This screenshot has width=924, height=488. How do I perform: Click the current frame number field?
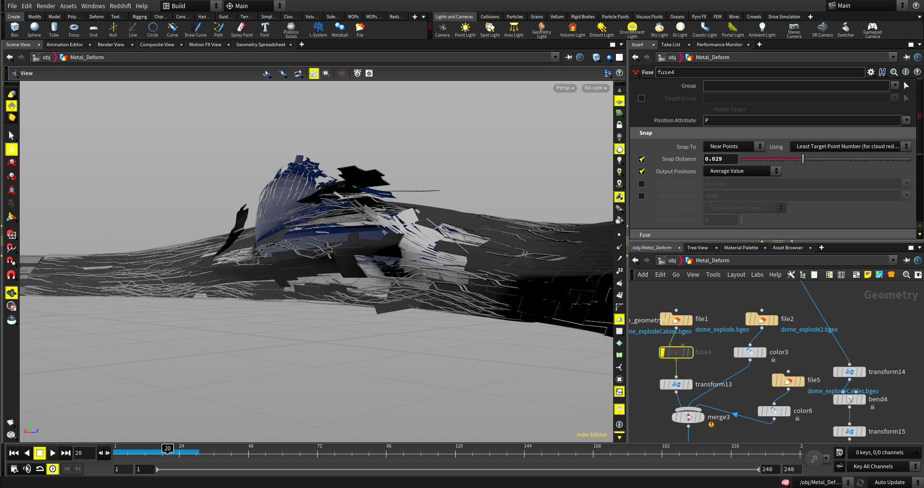tap(84, 453)
